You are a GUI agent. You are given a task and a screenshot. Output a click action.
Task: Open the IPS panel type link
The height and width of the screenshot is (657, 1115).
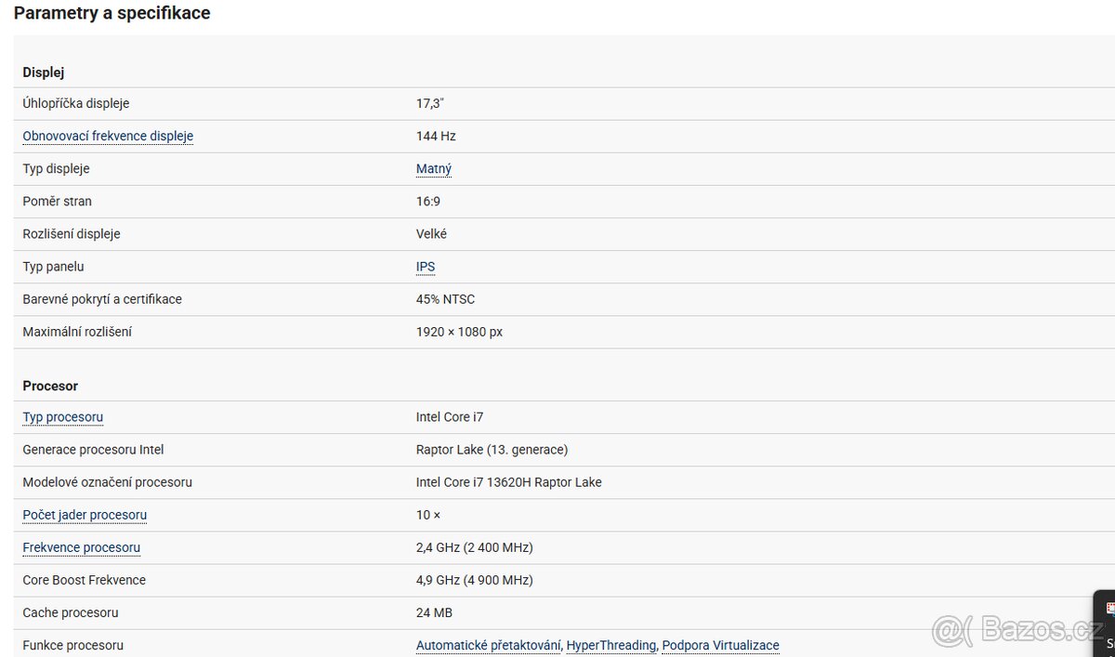click(x=426, y=267)
